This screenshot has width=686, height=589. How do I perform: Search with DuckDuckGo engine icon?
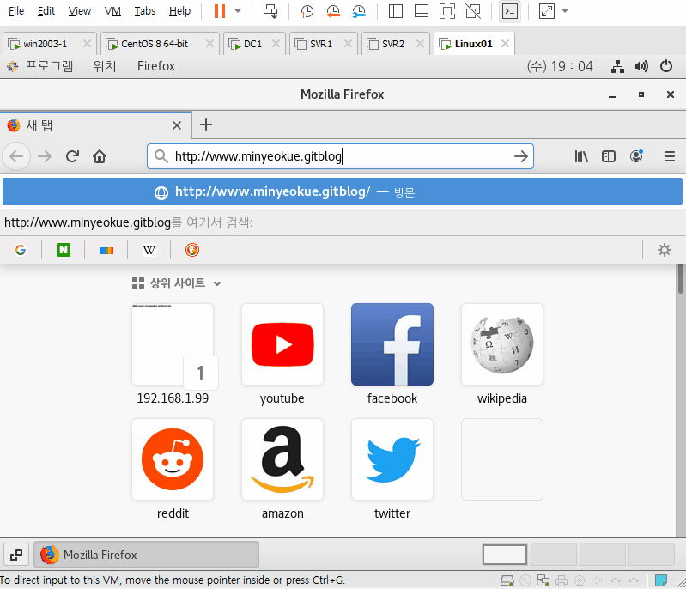coord(192,250)
